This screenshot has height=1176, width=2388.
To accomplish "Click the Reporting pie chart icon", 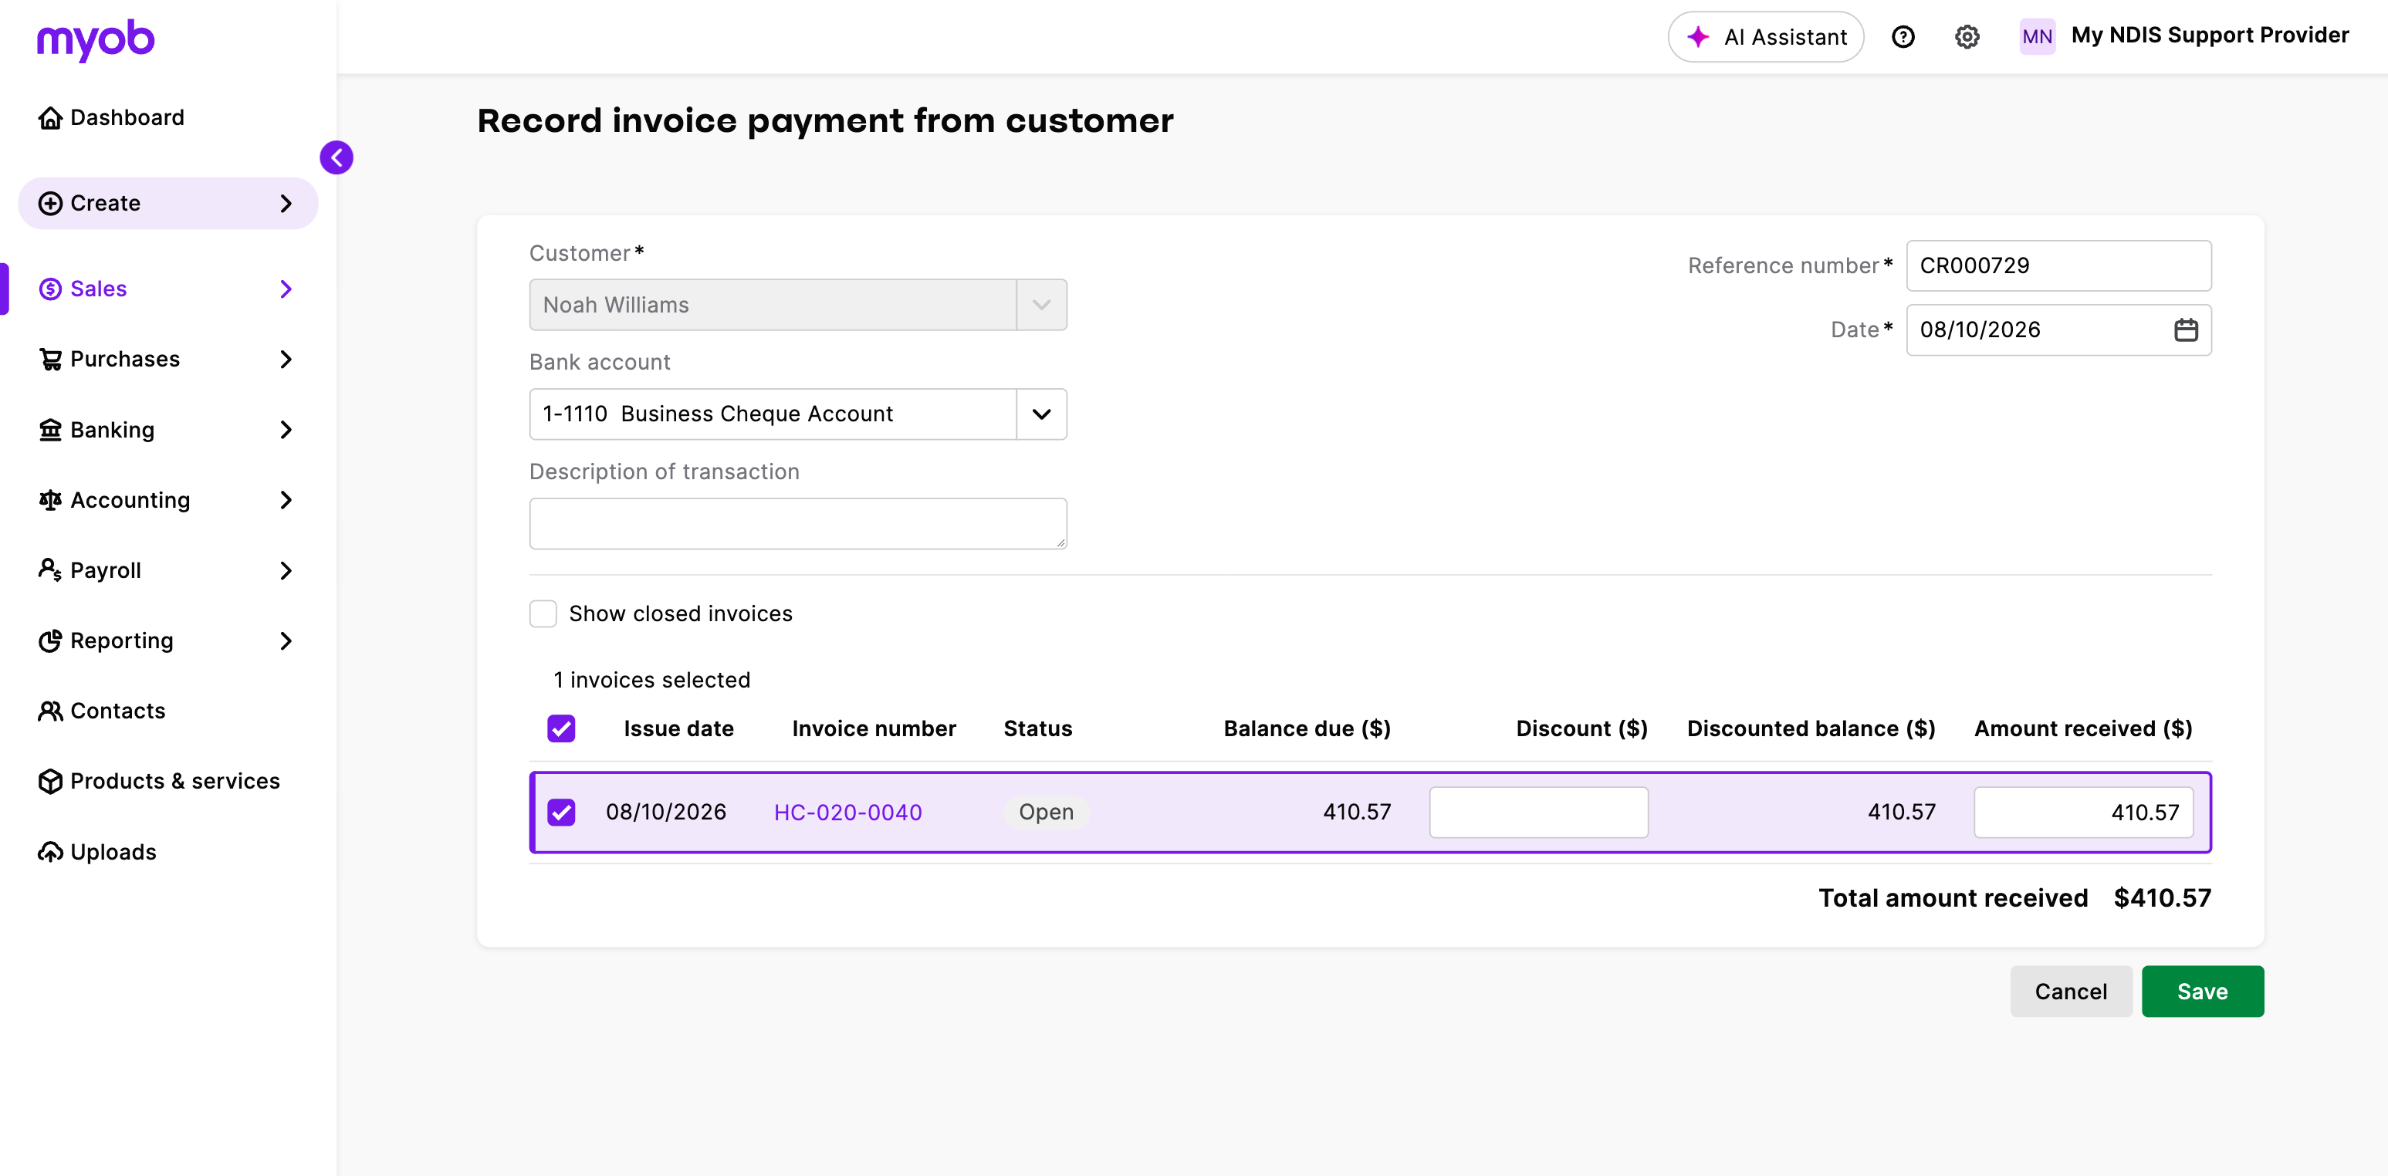I will click(50, 640).
